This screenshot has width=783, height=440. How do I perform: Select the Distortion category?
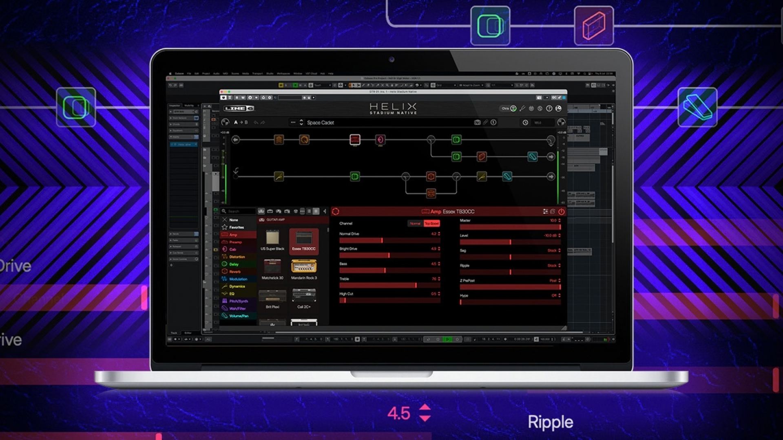pyautogui.click(x=238, y=257)
